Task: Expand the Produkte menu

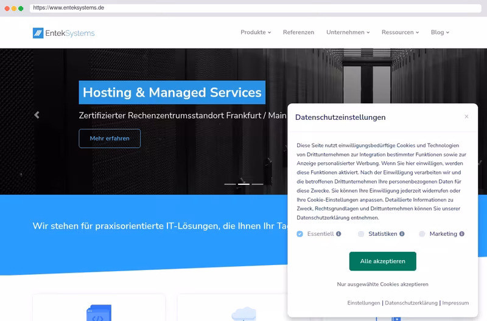Action: (256, 32)
